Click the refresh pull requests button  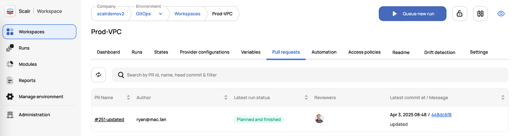(x=98, y=75)
